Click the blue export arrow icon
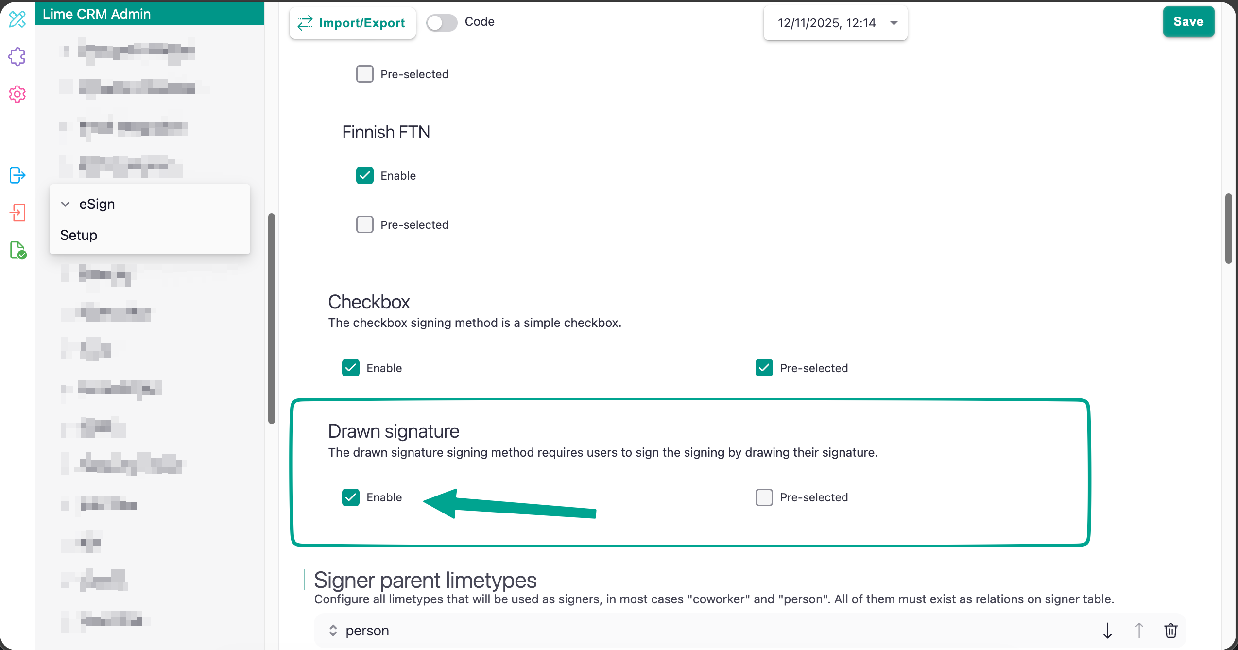 pos(17,175)
